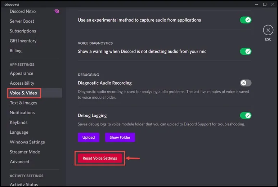This screenshot has width=278, height=187.
Task: Click the DEBUGGING section heading
Action: pos(88,75)
